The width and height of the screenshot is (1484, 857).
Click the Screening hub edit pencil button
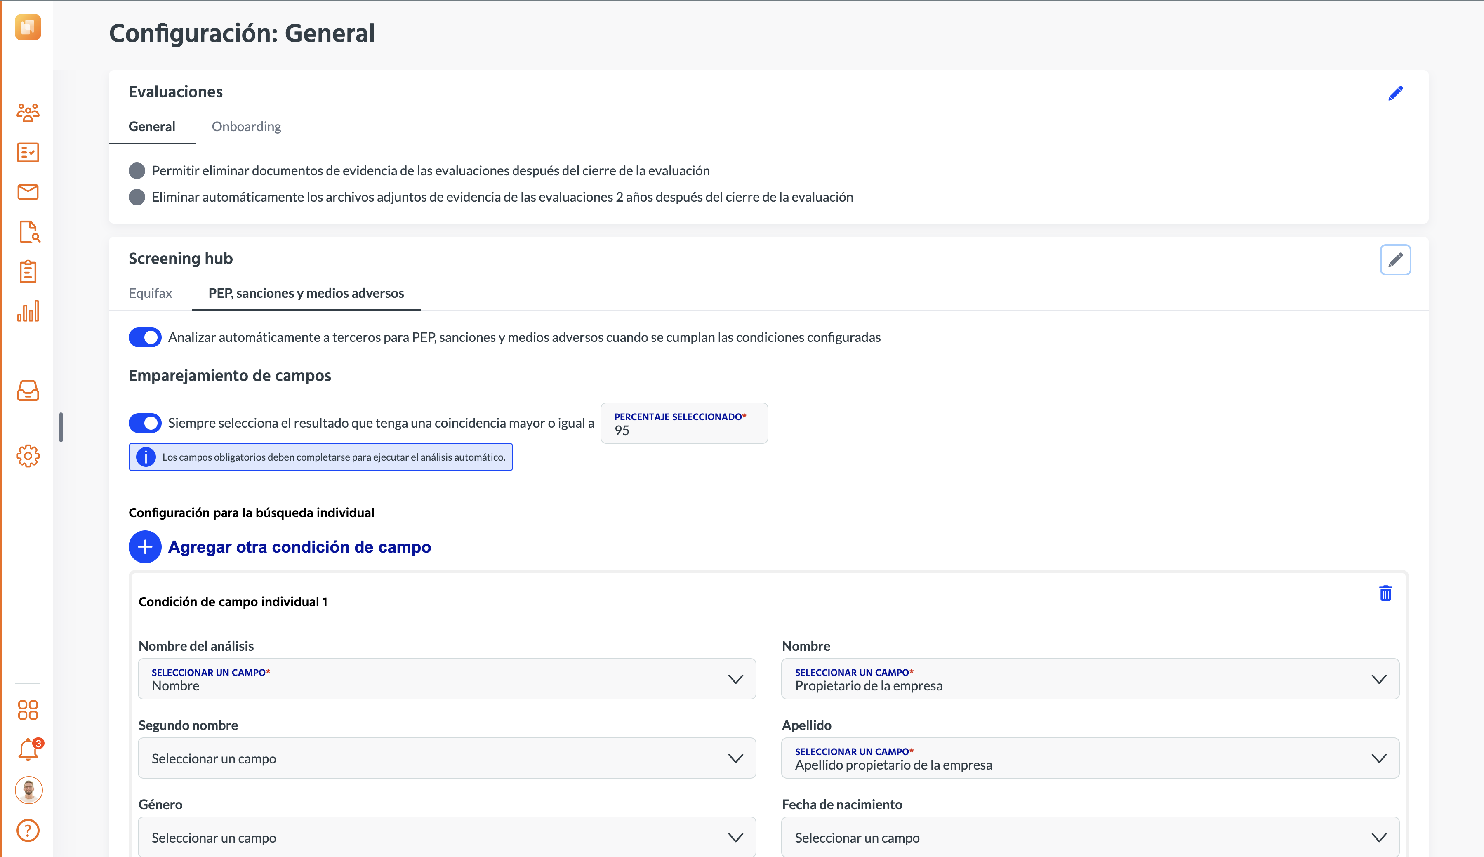pyautogui.click(x=1395, y=259)
